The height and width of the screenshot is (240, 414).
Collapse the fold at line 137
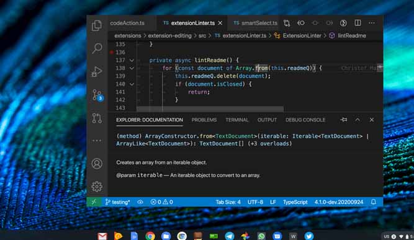132,60
